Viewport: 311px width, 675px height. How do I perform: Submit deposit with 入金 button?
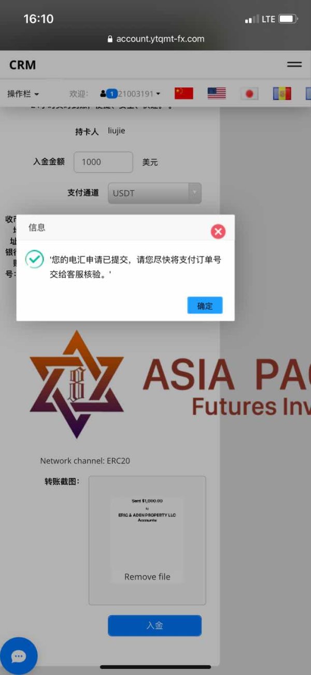click(154, 626)
